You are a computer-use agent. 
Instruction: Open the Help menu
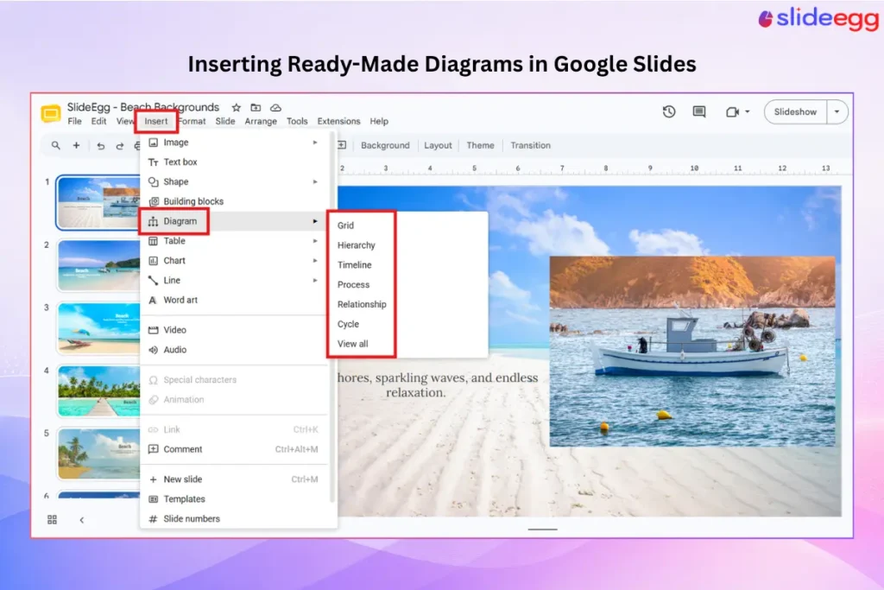click(379, 121)
